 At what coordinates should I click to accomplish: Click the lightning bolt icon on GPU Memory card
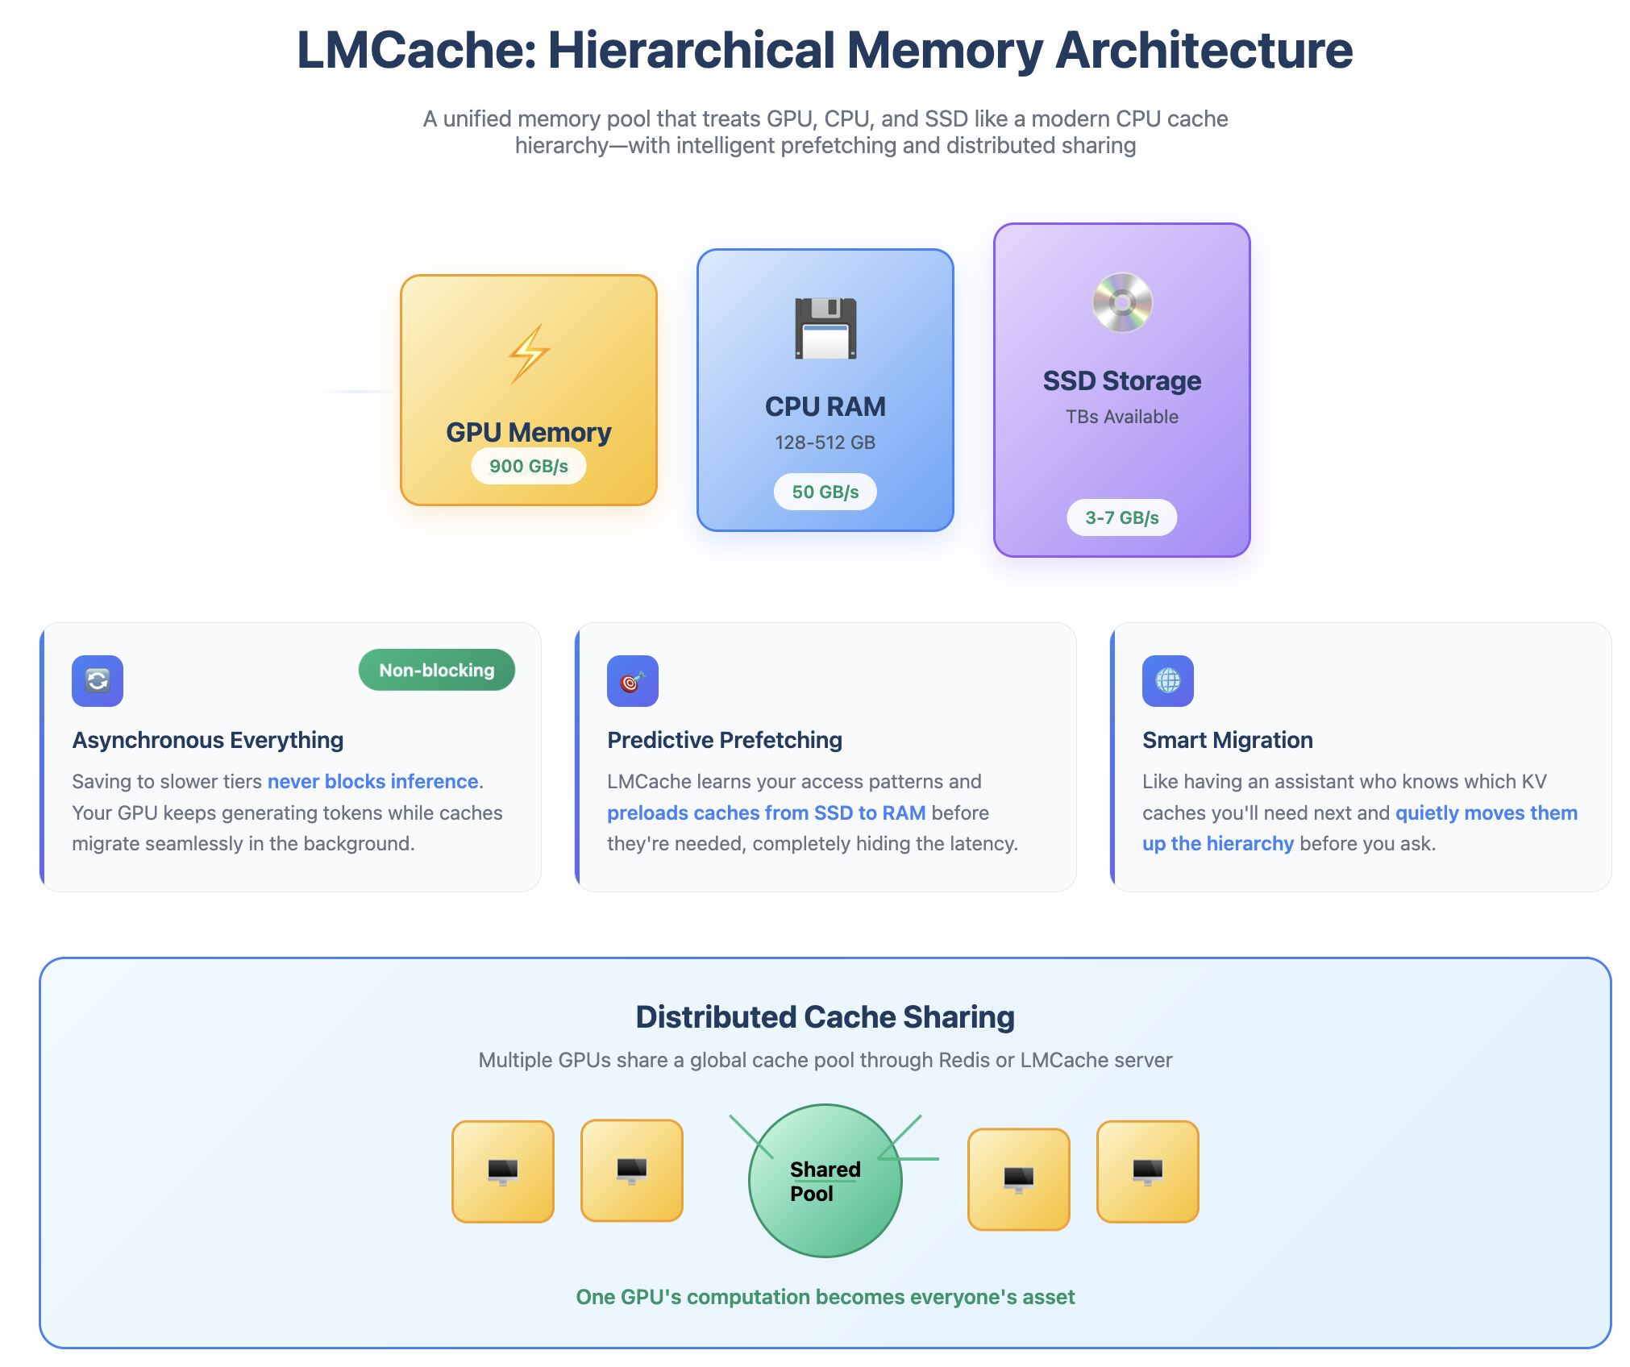tap(528, 351)
